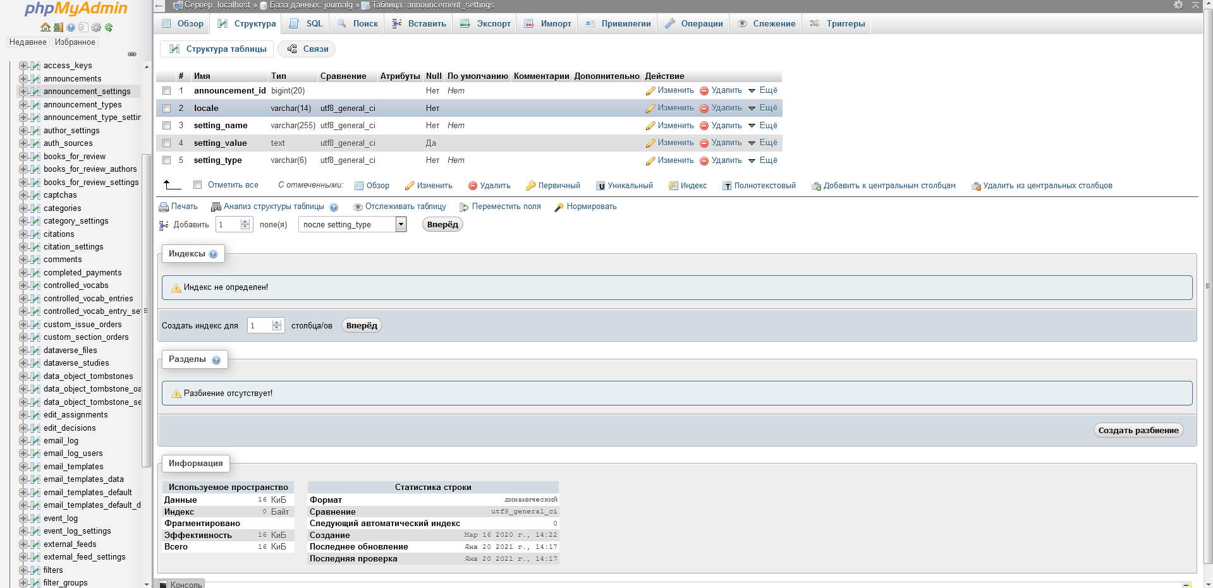Image resolution: width=1213 pixels, height=588 pixels.
Task: Tick checkbox for setting_value row
Action: coord(167,143)
